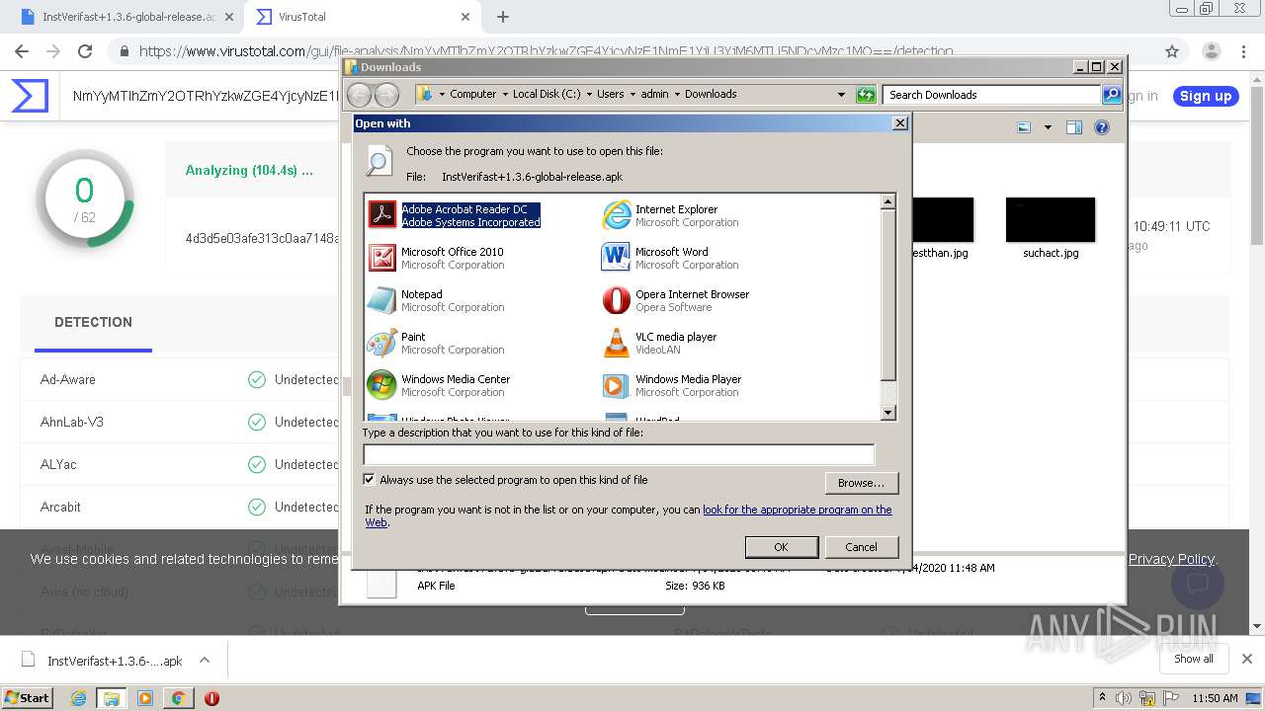Image resolution: width=1265 pixels, height=711 pixels.
Task: Click the Search Downloads field
Action: pos(991,95)
